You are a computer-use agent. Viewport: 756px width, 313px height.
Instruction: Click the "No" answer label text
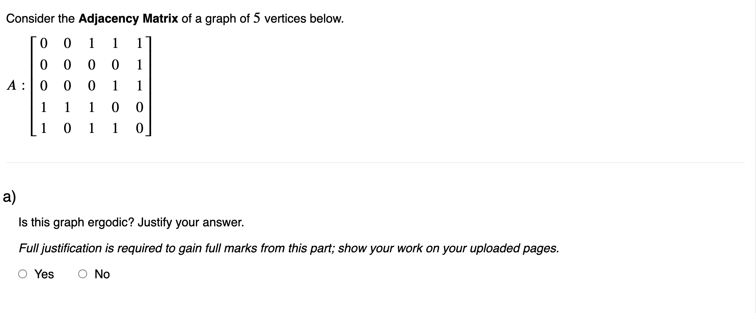102,274
